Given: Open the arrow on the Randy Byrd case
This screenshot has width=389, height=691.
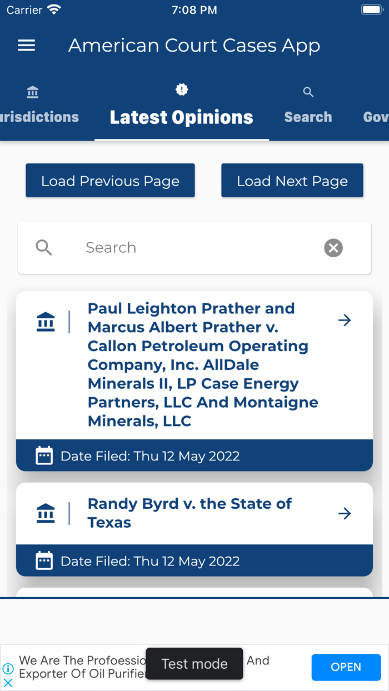Looking at the screenshot, I should [345, 513].
